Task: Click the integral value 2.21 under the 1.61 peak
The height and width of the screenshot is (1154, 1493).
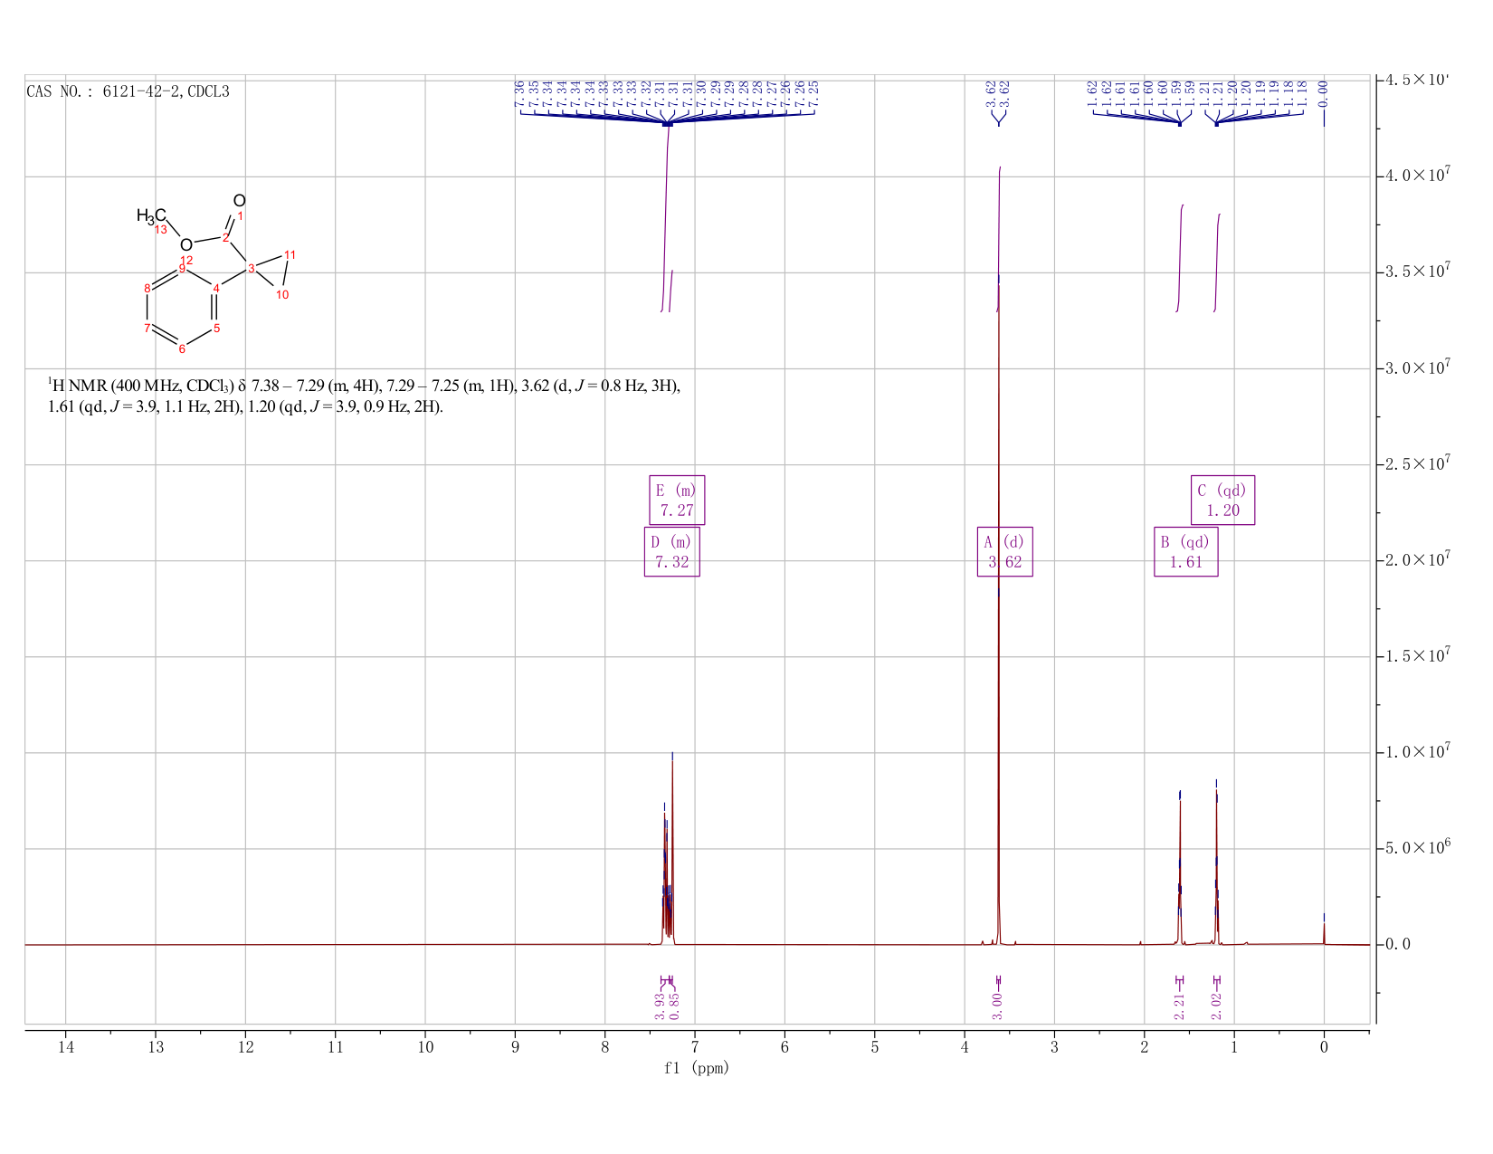Action: click(1179, 1006)
